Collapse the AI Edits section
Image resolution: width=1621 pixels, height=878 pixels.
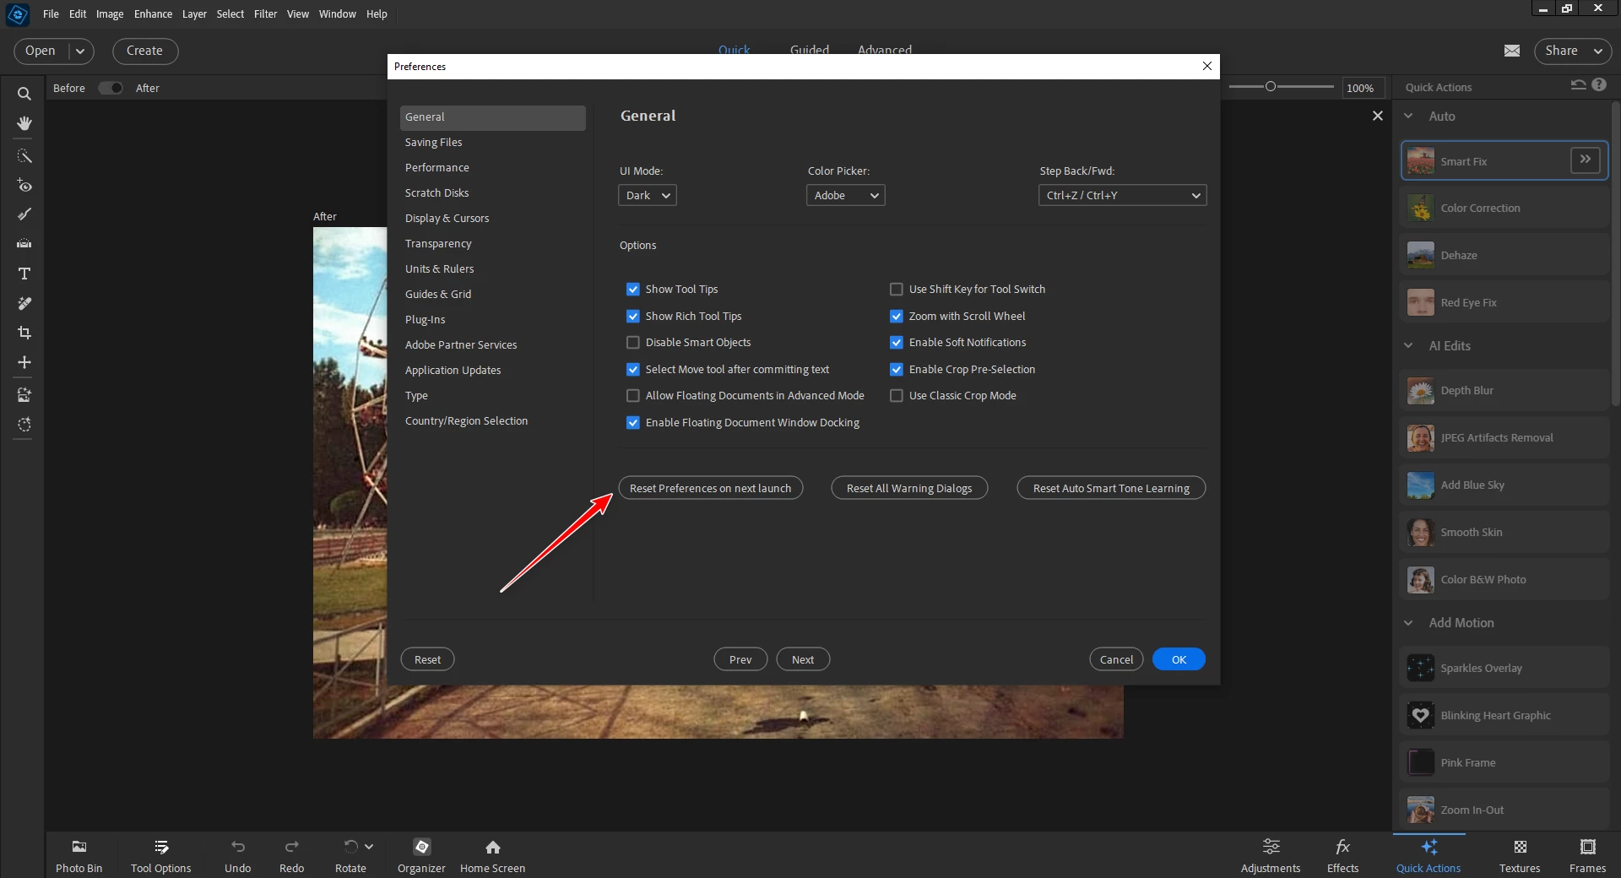[x=1408, y=345]
